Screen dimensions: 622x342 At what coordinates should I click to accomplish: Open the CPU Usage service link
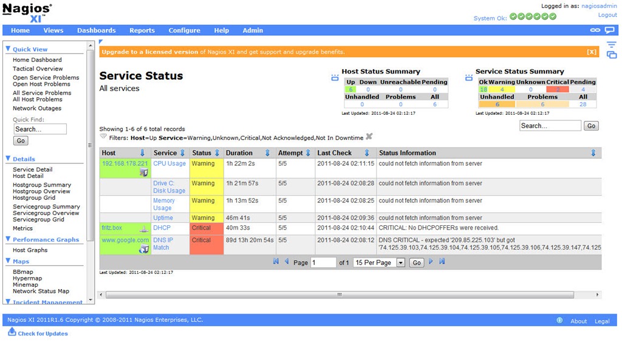(169, 163)
